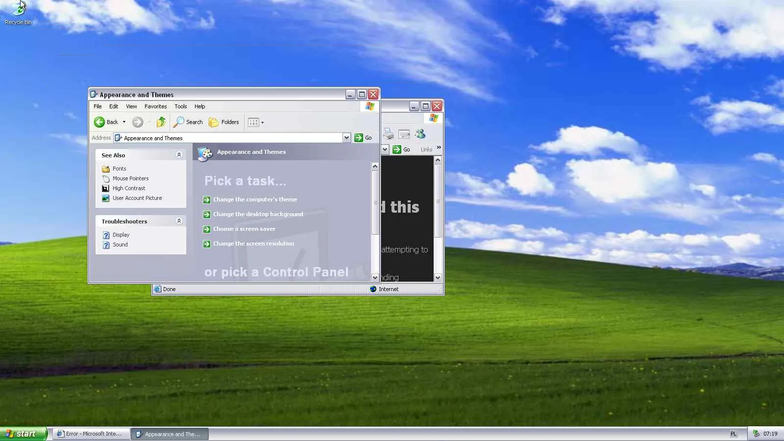Select the Recycle Bin desktop icon
The image size is (784, 441).
[x=18, y=13]
